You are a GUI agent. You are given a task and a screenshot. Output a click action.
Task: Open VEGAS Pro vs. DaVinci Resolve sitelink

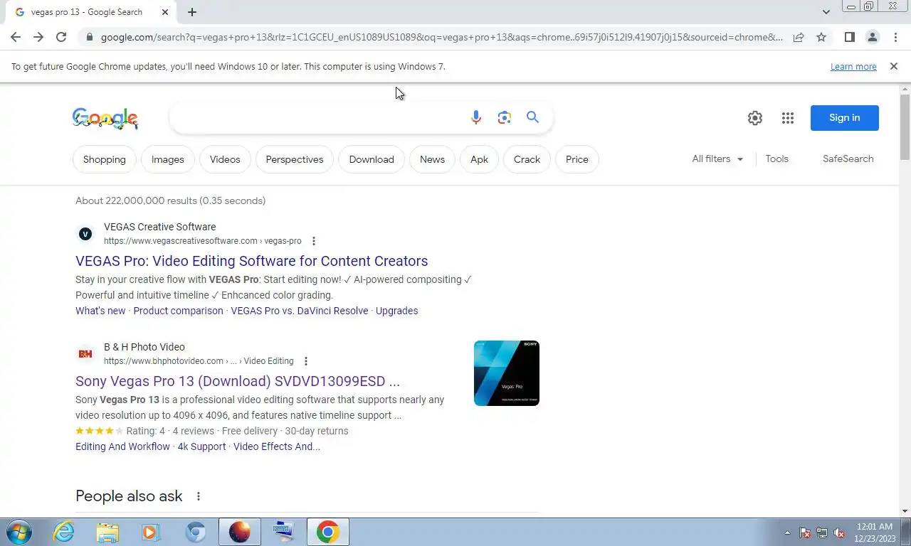(x=300, y=311)
